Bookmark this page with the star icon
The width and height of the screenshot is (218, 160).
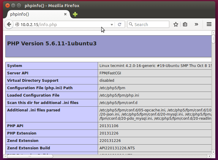(x=176, y=25)
